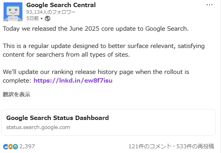Click the teal laughing reaction icon
The width and height of the screenshot is (221, 153).
[15, 147]
